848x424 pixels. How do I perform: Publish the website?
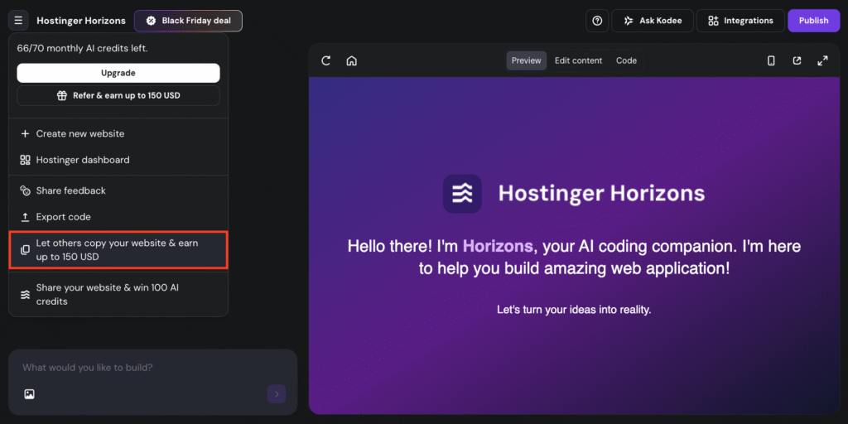pyautogui.click(x=813, y=21)
